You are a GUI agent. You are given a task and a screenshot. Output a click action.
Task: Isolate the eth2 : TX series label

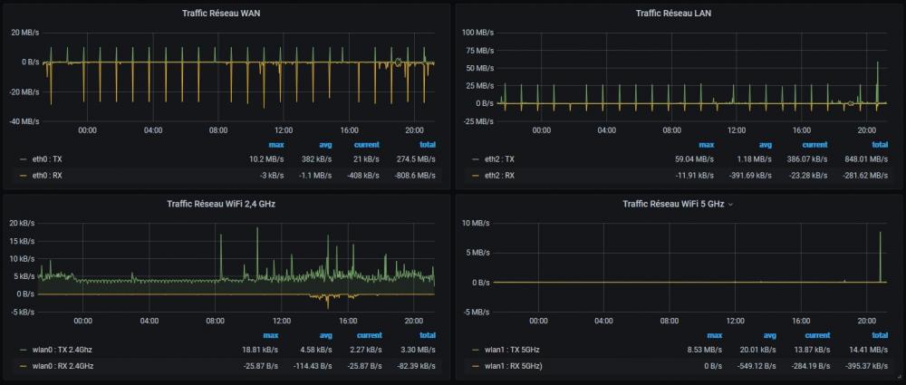click(x=499, y=159)
